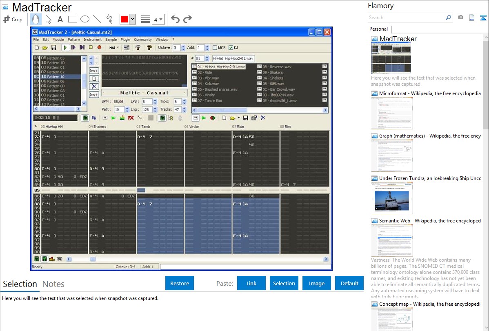Switch to the Notes tab

(53, 284)
